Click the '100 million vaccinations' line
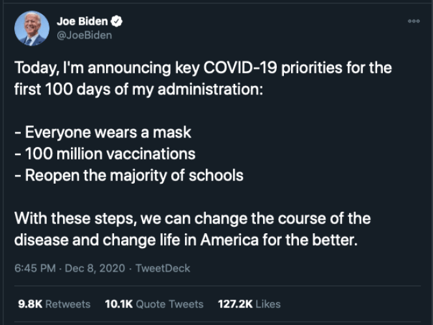This screenshot has width=433, height=325. coord(105,154)
